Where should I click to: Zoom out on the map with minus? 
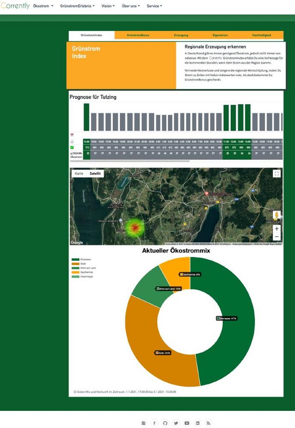coord(277,237)
